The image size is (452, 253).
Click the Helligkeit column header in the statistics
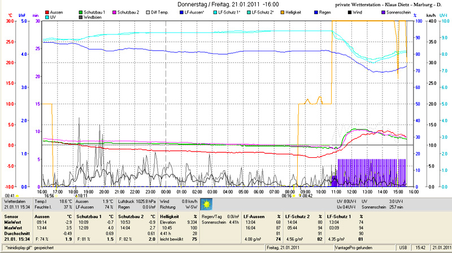click(x=171, y=216)
